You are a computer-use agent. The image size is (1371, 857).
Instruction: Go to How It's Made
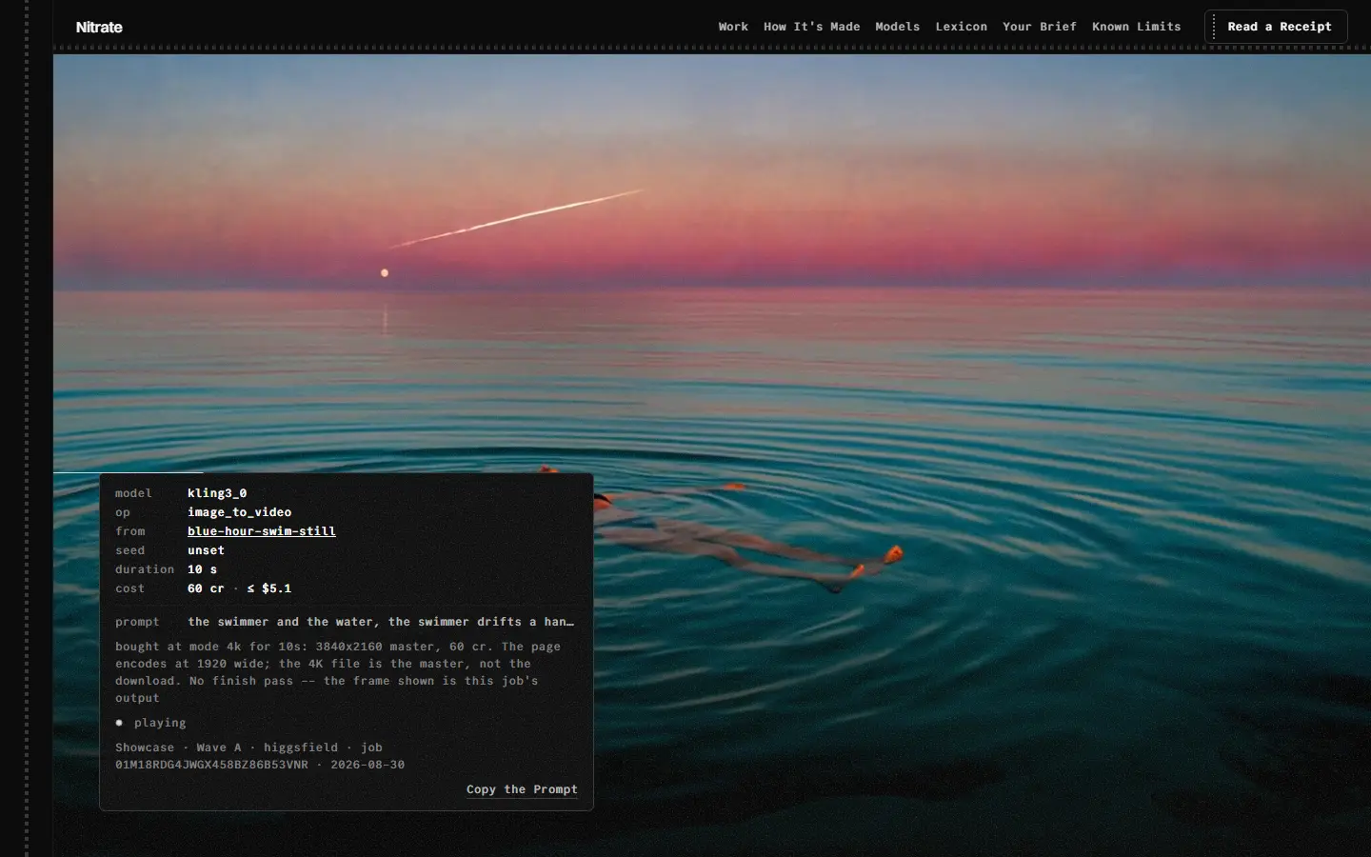click(x=811, y=27)
